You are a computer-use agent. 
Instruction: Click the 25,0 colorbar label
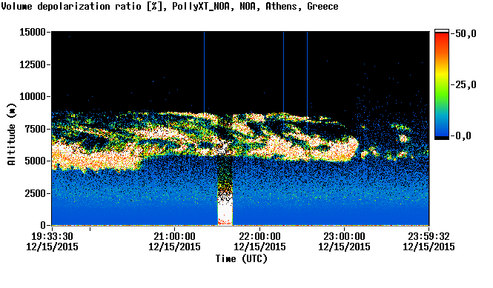click(x=466, y=84)
